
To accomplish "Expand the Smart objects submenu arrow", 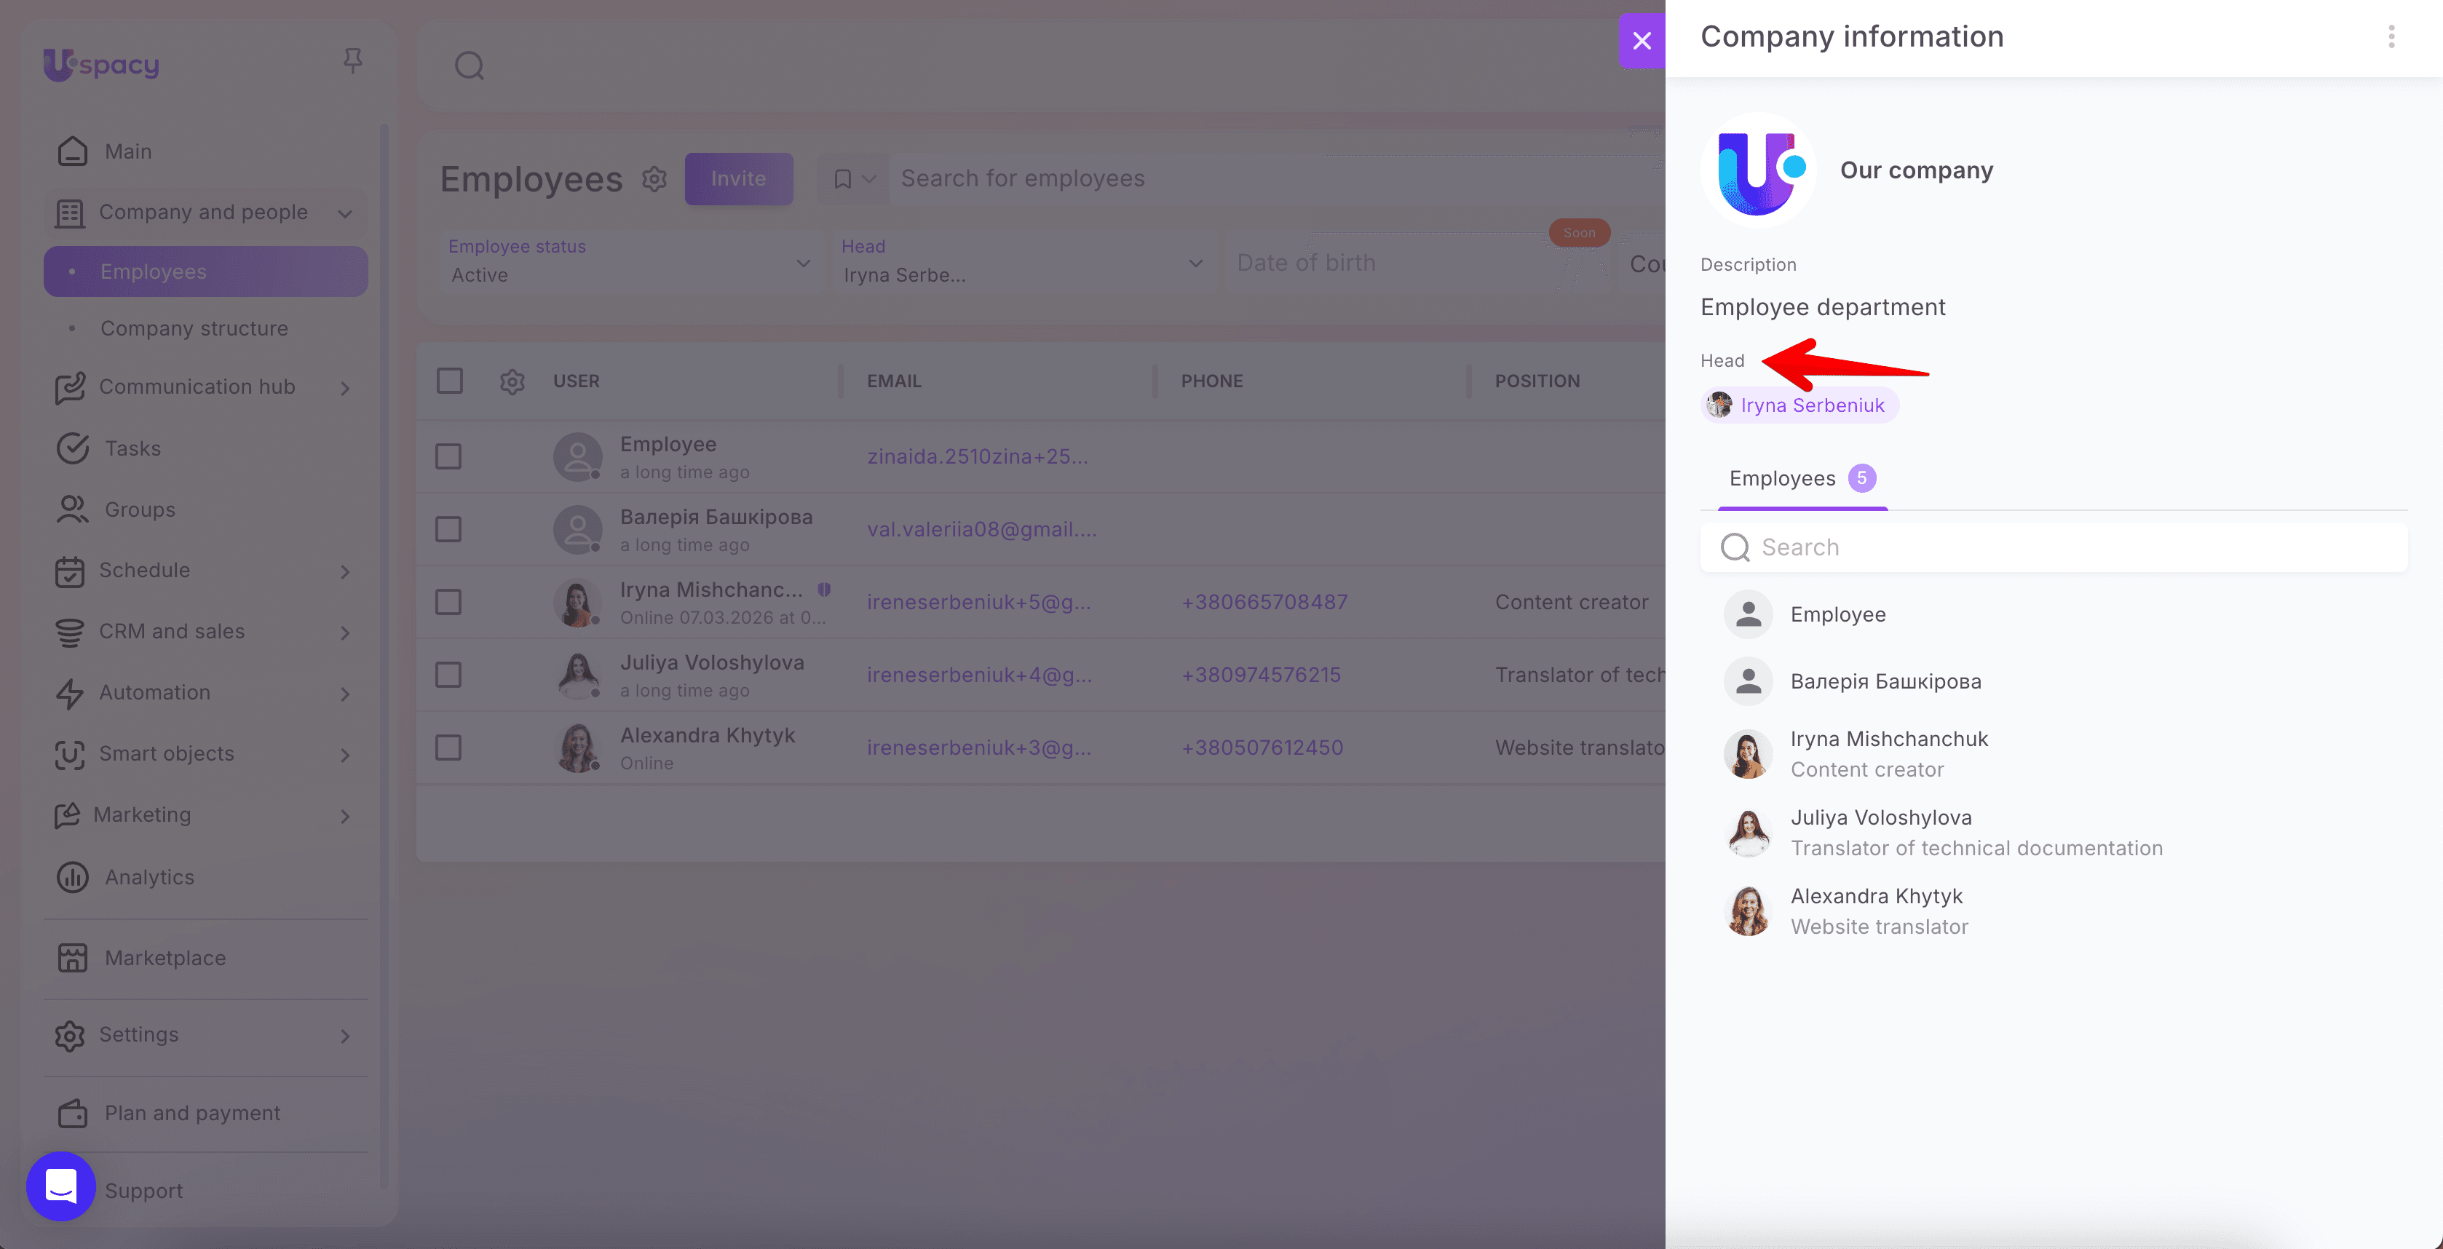I will (x=345, y=755).
